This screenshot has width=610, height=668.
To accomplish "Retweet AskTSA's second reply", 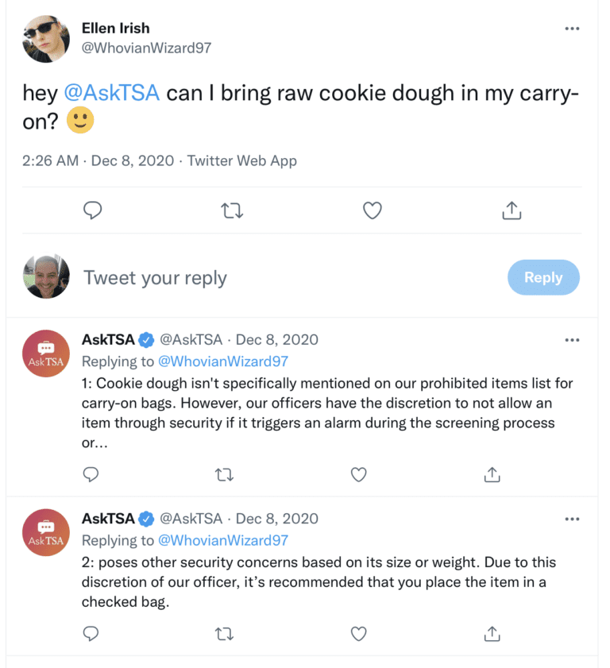I will pos(224,634).
